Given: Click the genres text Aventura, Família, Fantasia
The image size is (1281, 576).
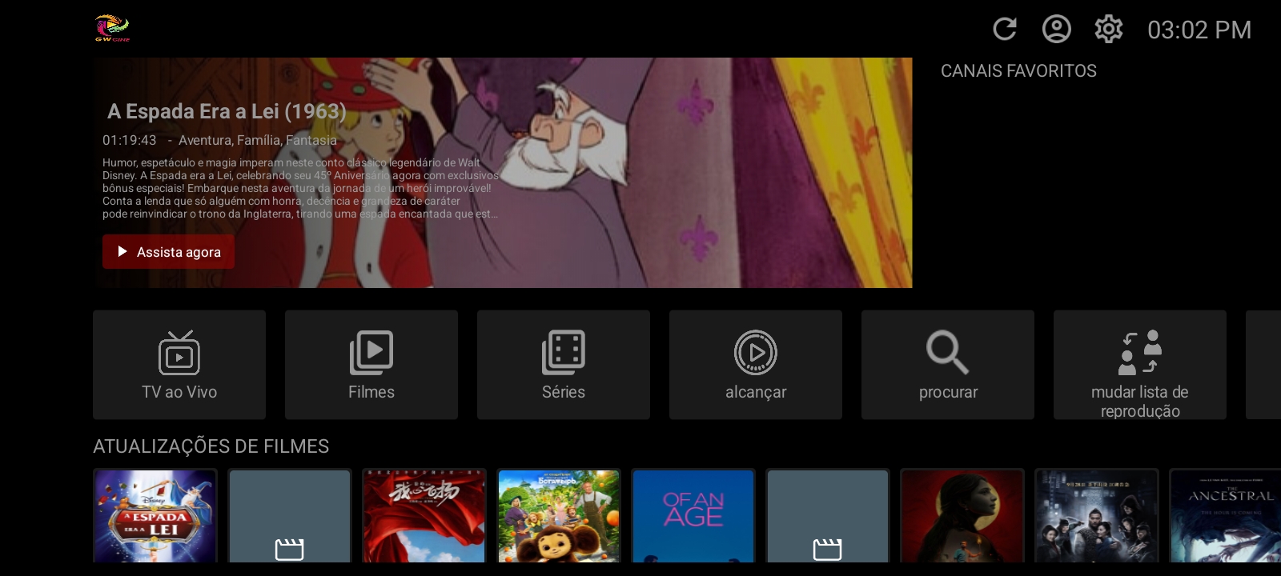Looking at the screenshot, I should pyautogui.click(x=258, y=141).
